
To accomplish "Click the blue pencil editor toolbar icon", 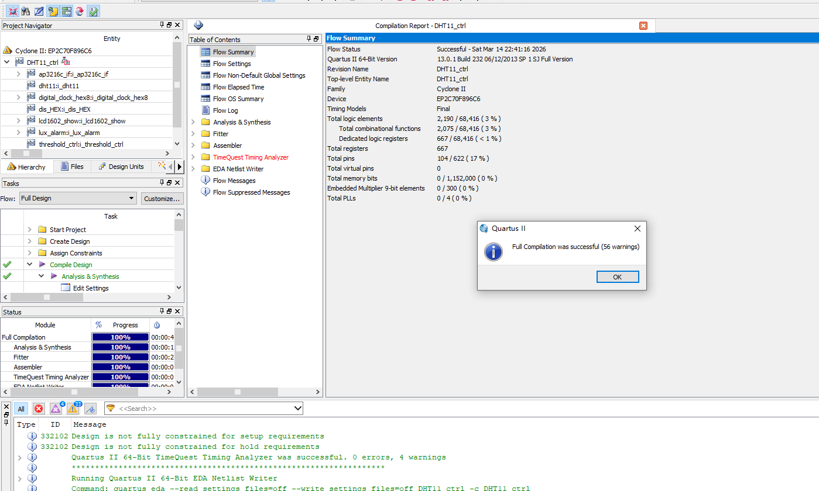I will click(39, 11).
